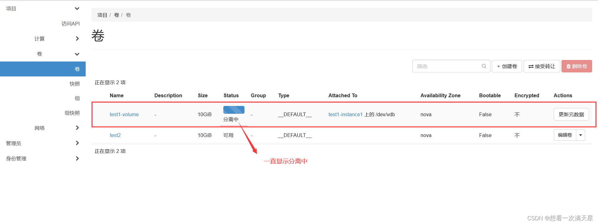Click the Status column header
The height and width of the screenshot is (224, 598).
pos(231,95)
